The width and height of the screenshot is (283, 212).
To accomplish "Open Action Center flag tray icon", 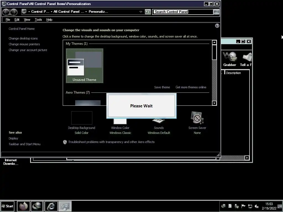I will pos(243,206).
